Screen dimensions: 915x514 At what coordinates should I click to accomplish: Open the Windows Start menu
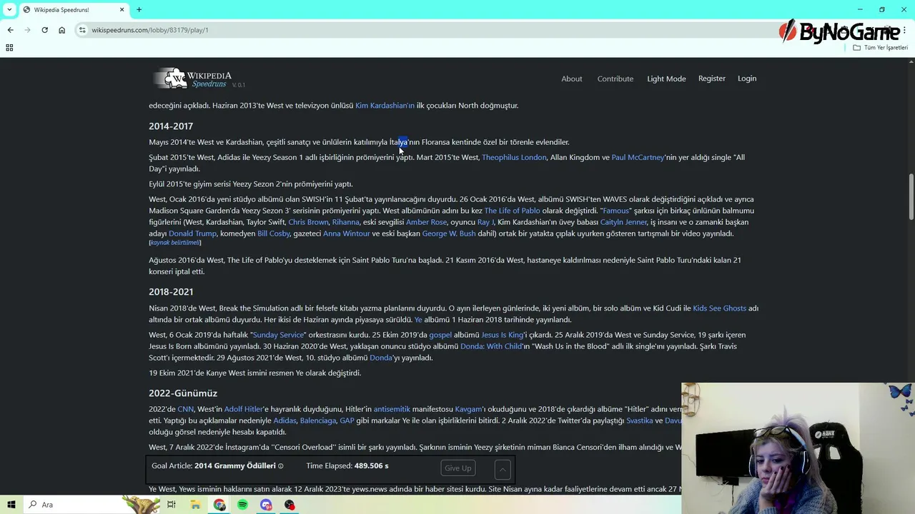tap(11, 505)
